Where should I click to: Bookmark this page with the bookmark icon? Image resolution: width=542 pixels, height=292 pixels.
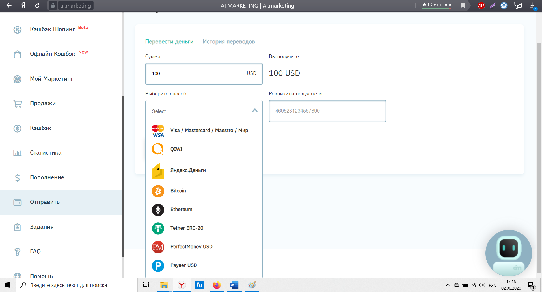(463, 5)
